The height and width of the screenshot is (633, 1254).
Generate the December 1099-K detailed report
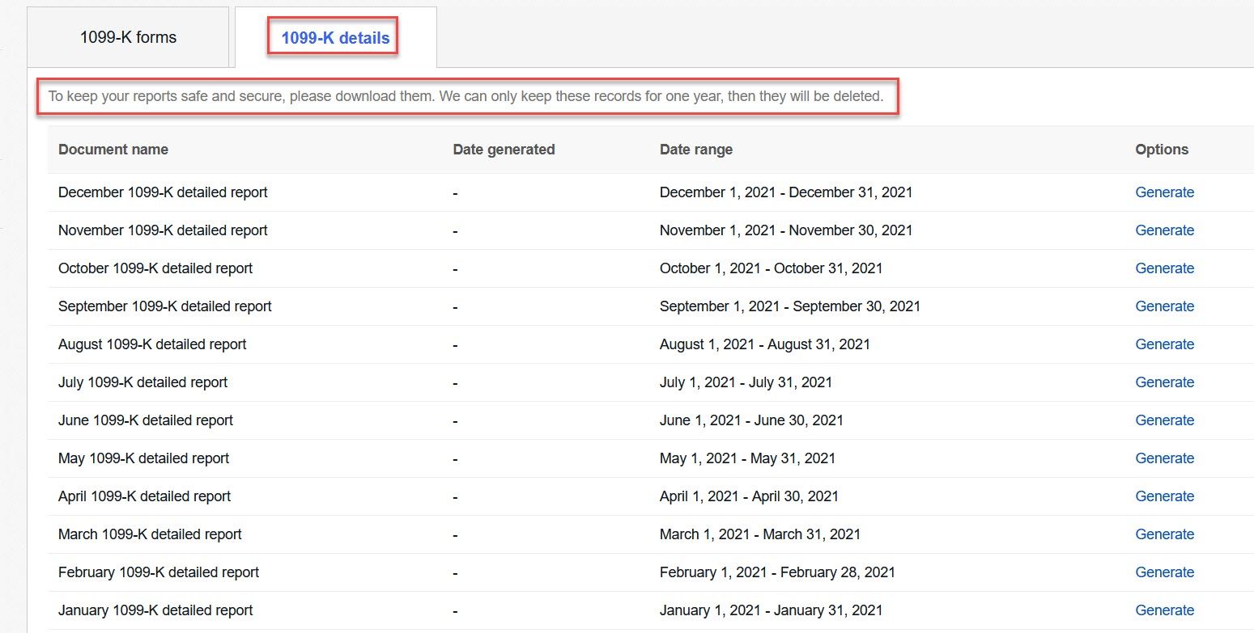1165,192
